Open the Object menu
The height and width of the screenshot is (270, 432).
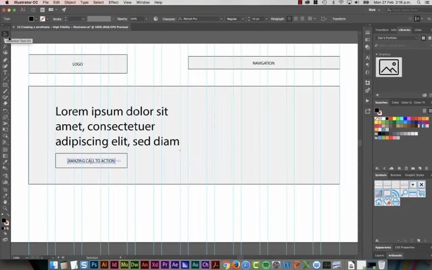click(x=70, y=3)
